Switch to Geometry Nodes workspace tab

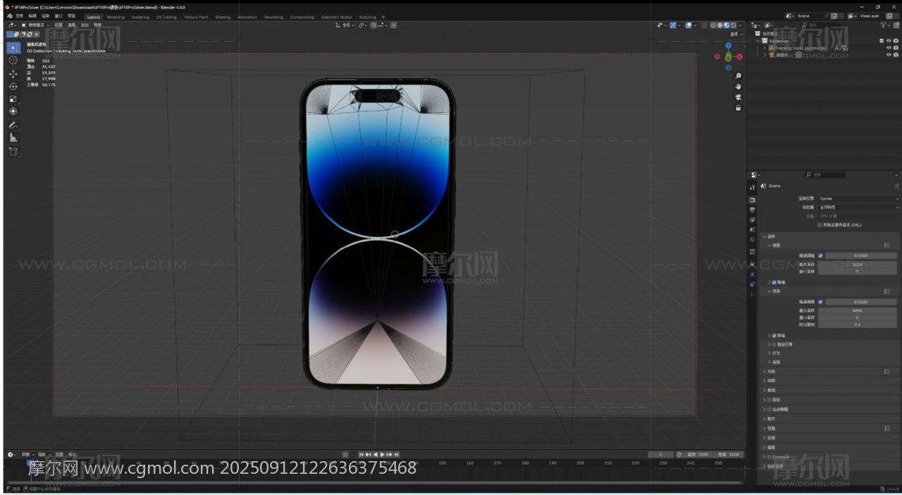pyautogui.click(x=336, y=17)
